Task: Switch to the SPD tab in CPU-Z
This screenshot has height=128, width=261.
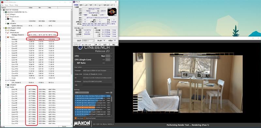Action: pyautogui.click(x=96, y=5)
